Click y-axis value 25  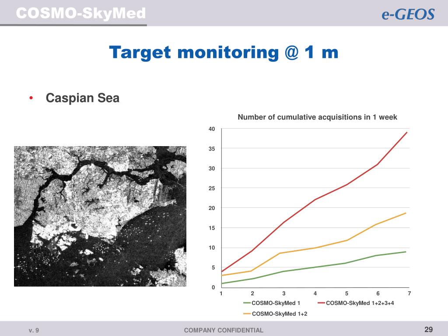[212, 188]
